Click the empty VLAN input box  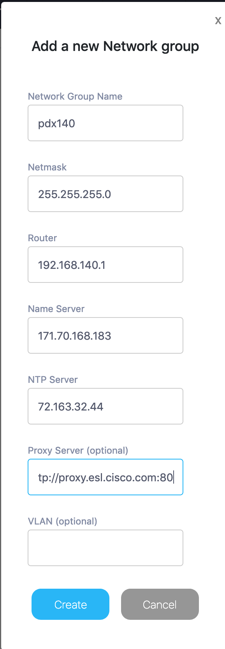[105, 548]
